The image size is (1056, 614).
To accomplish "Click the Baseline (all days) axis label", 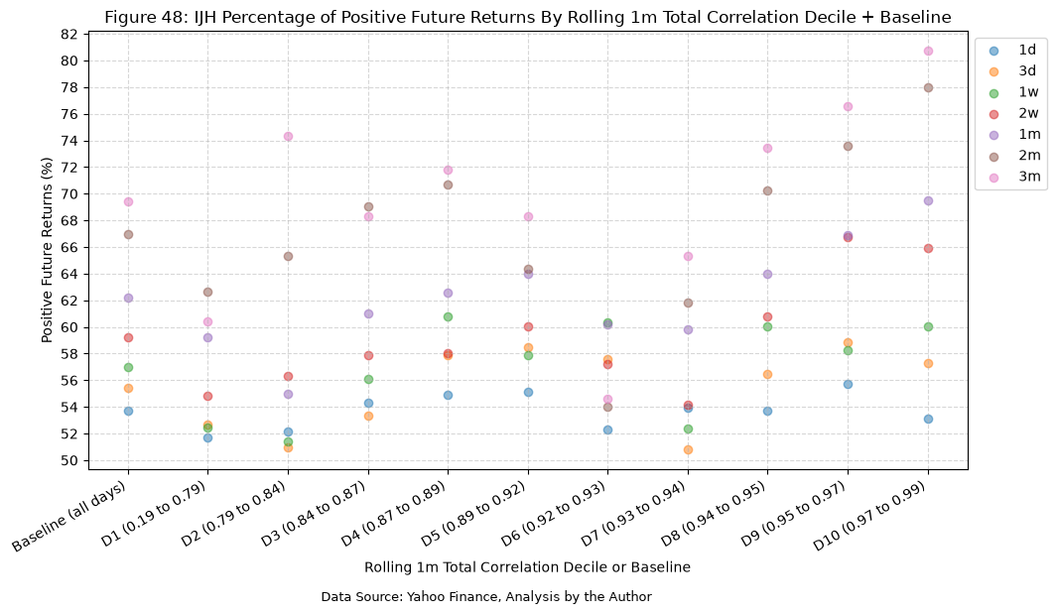I will pos(70,517).
